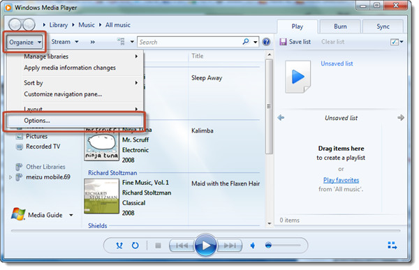Viewport: 419px width, 270px height.
Task: Click the volume slider
Action: 283,245
